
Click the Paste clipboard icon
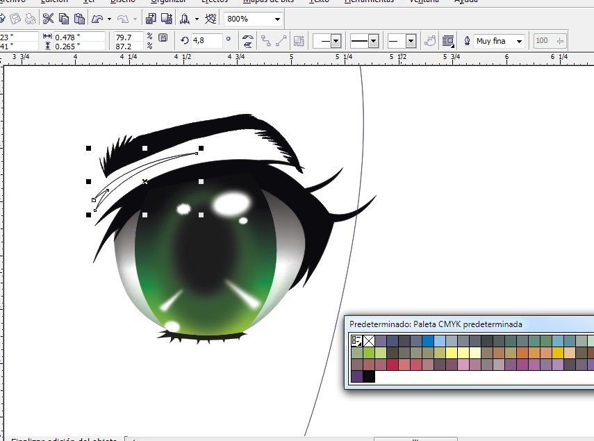point(79,19)
